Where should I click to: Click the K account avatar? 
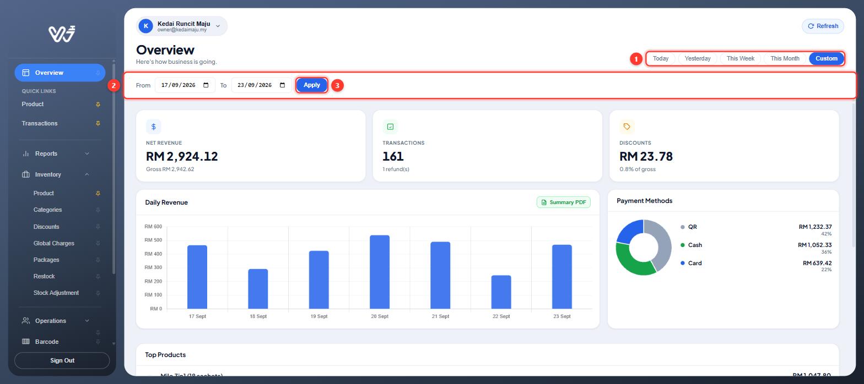click(145, 26)
